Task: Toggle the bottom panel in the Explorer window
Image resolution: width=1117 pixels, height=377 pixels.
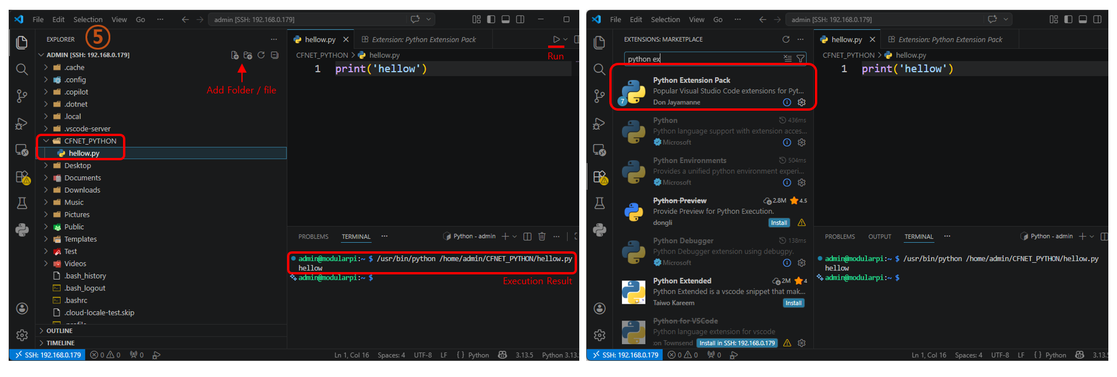Action: 505,20
